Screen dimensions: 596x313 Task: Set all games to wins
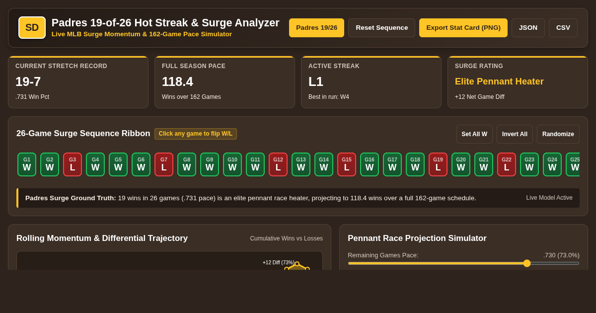[474, 134]
